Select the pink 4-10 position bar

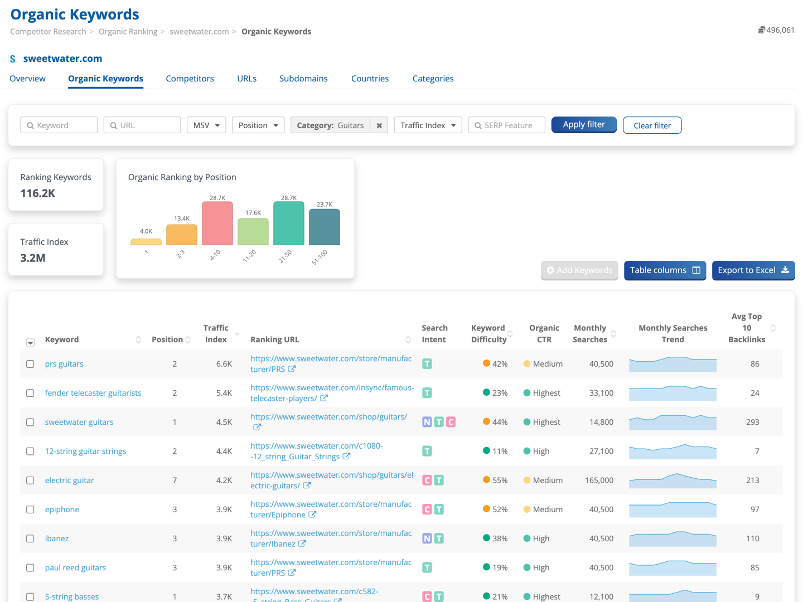pos(217,224)
